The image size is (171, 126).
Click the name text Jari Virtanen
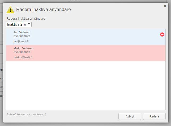(22, 32)
